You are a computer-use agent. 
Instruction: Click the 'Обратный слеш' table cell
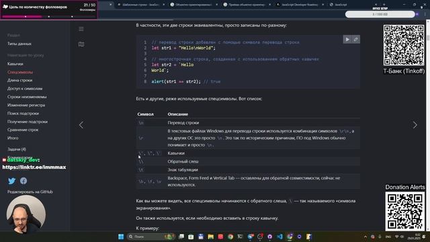183,161
